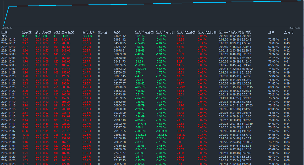The width and height of the screenshot is (304, 165).
Task: Click trade count 288
Action: coord(56,135)
